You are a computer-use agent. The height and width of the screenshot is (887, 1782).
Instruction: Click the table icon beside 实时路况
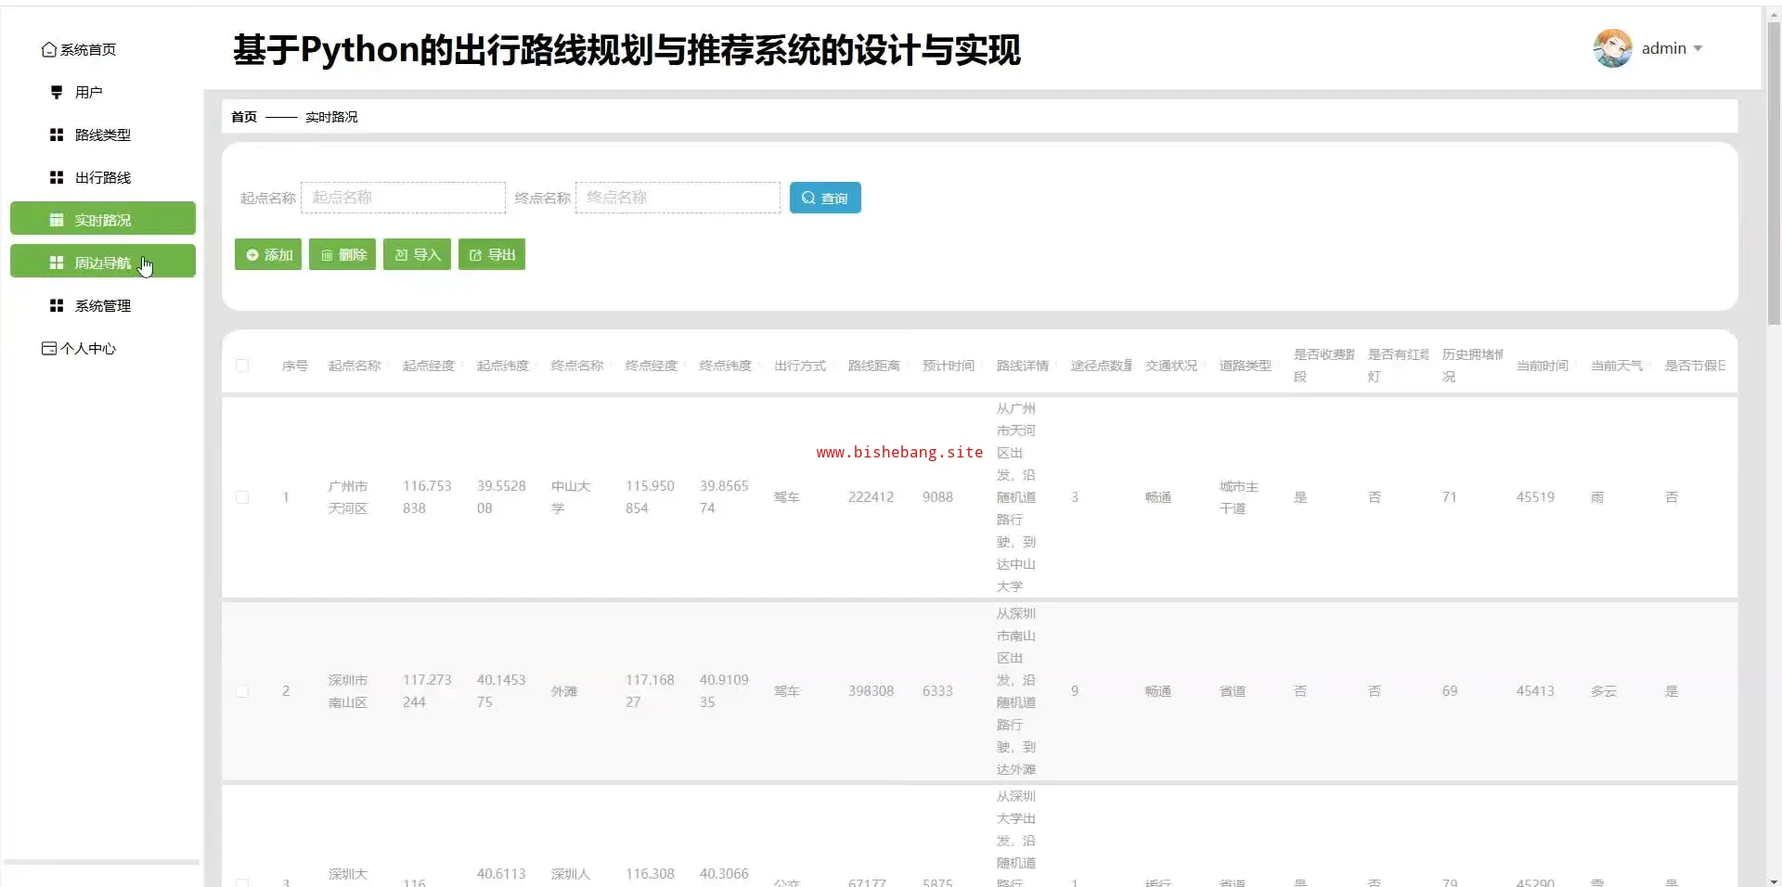coord(57,221)
